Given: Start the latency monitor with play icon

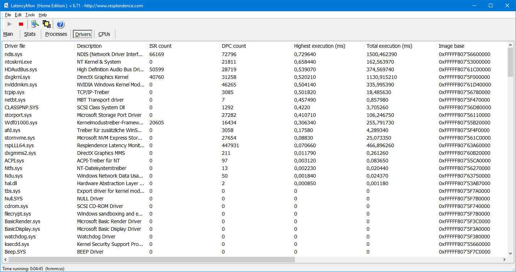Looking at the screenshot, I should click(x=10, y=24).
